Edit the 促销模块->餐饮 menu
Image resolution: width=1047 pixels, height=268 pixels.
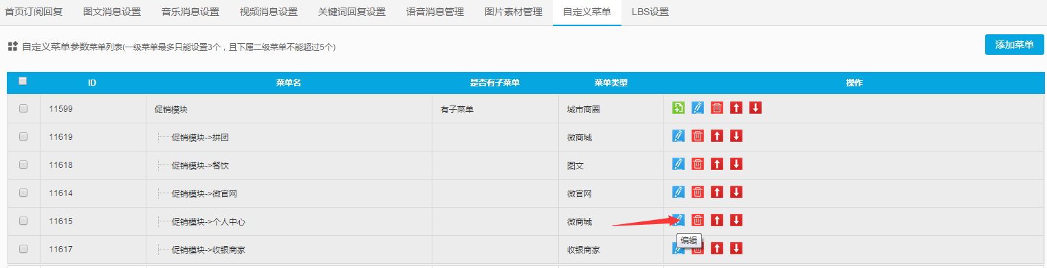679,164
